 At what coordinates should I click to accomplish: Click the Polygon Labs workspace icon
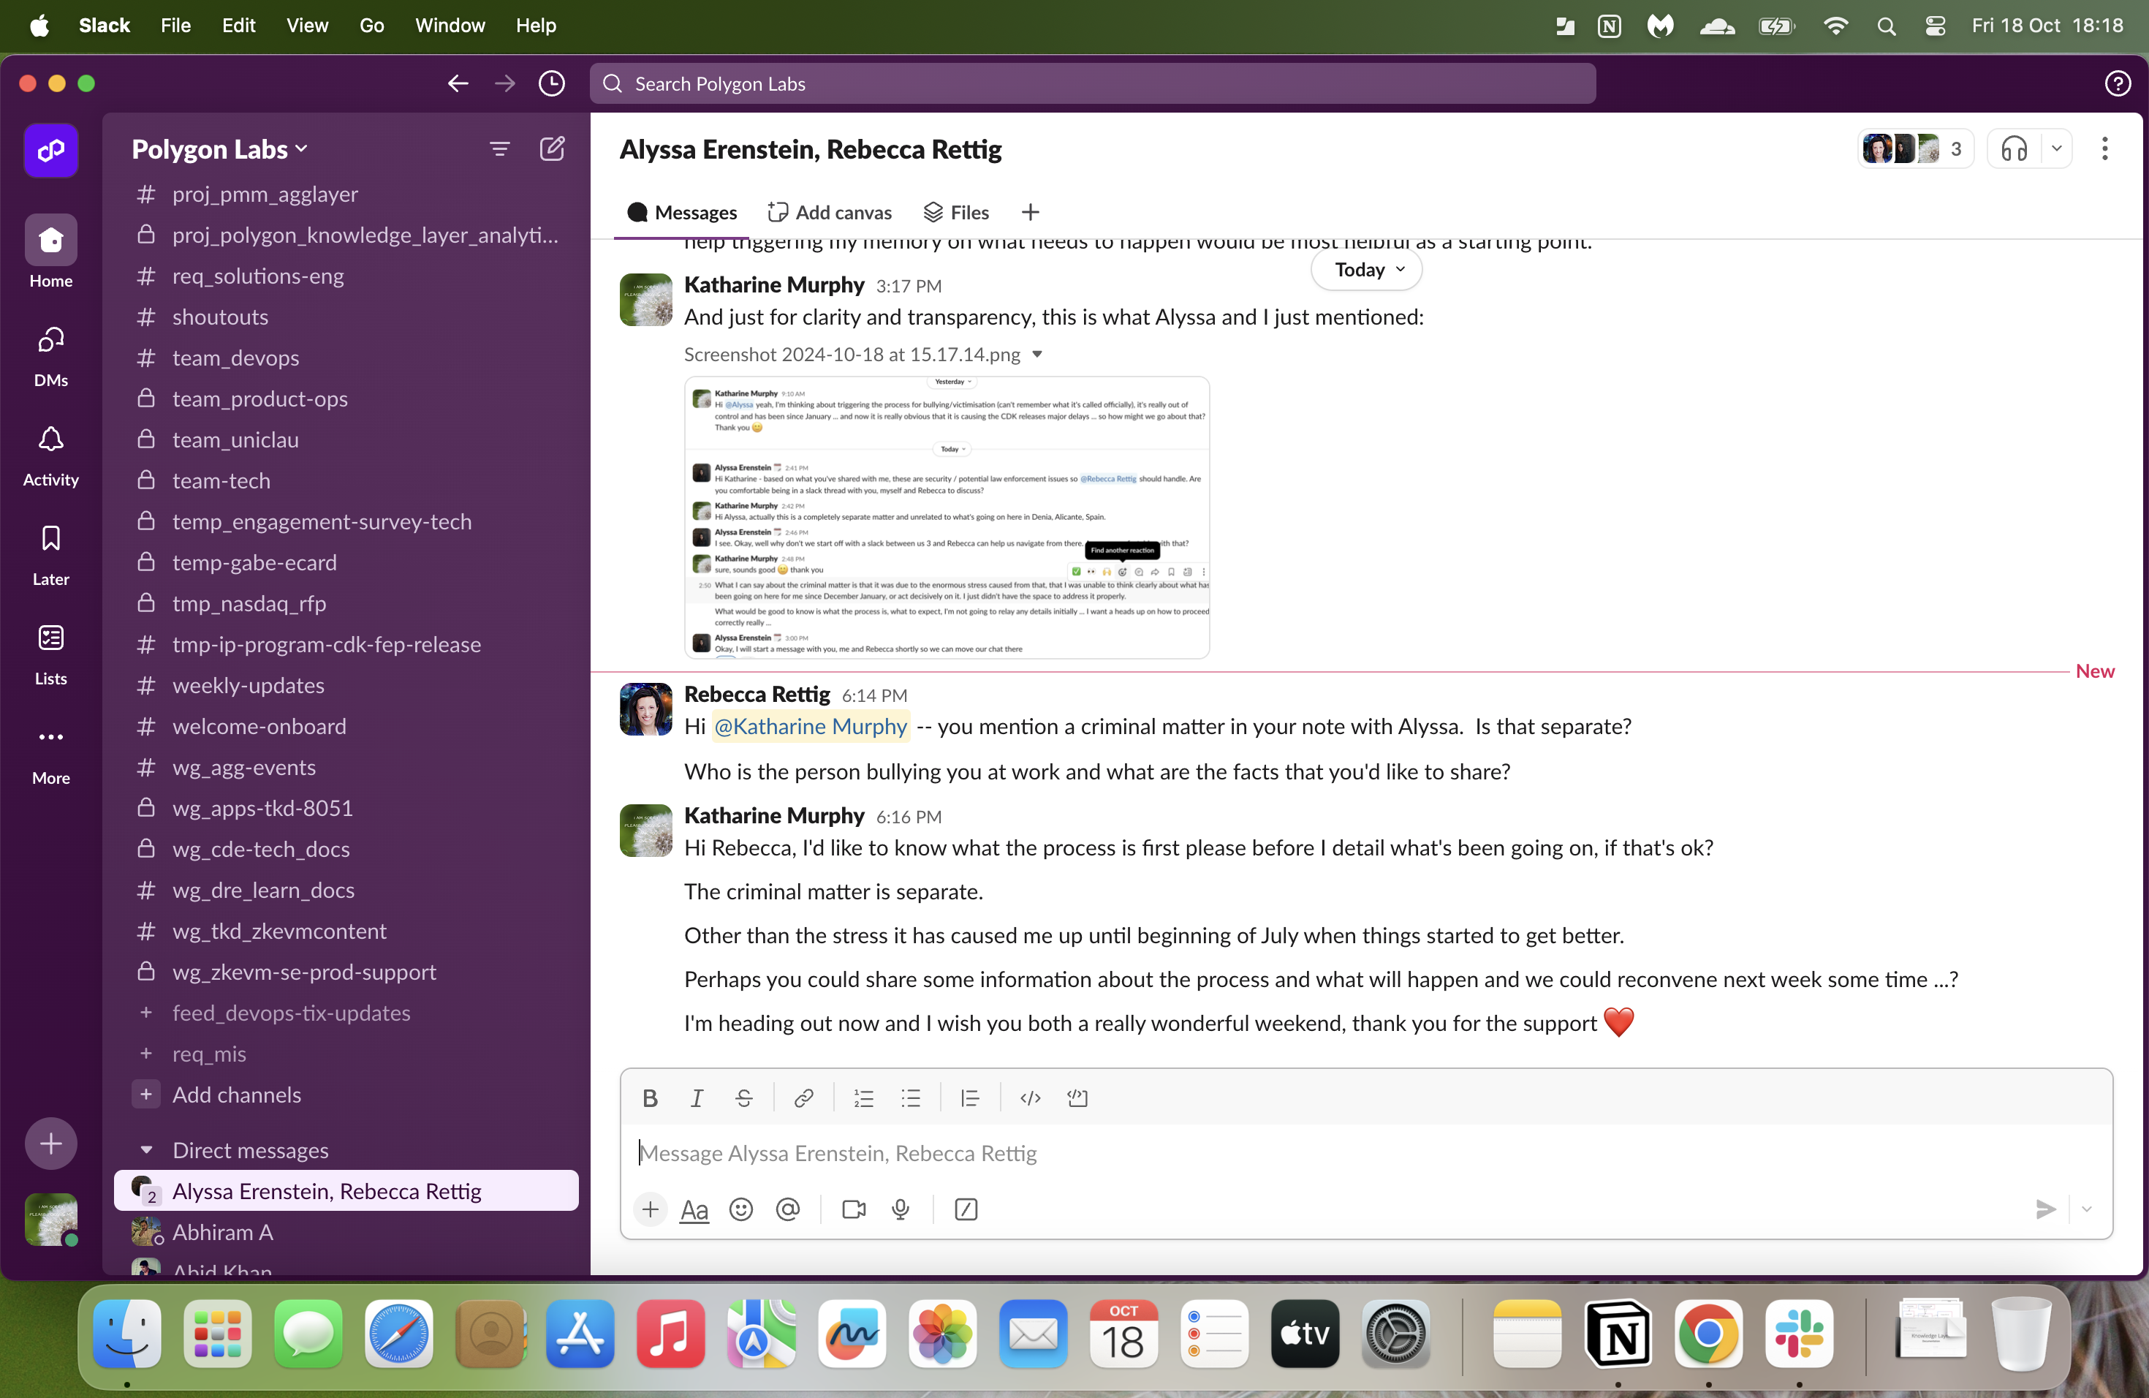pos(50,150)
